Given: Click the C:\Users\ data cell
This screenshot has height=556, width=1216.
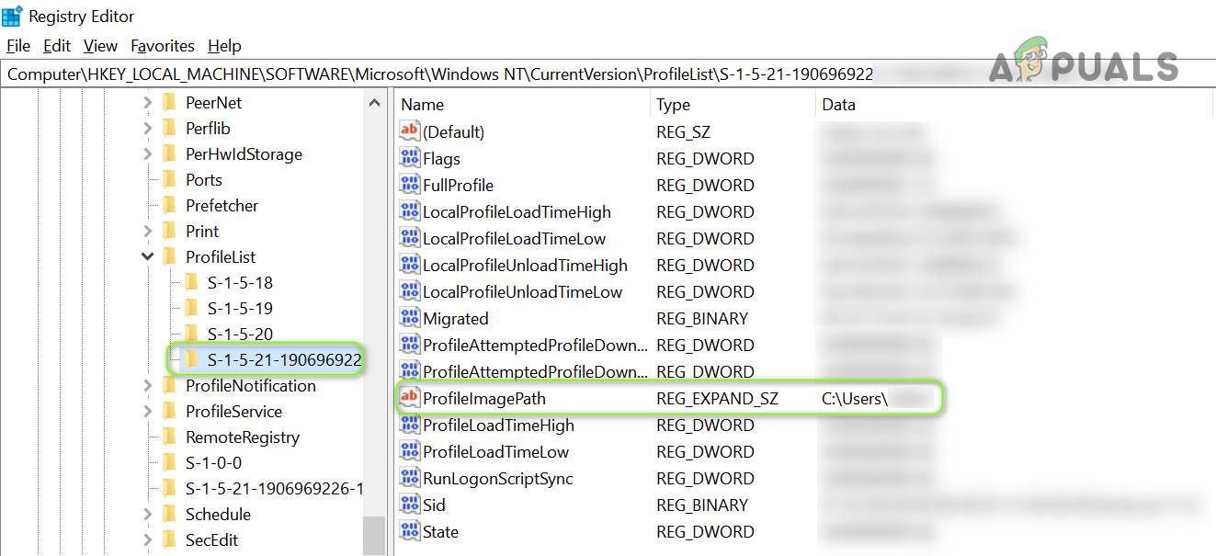Looking at the screenshot, I should coord(854,398).
